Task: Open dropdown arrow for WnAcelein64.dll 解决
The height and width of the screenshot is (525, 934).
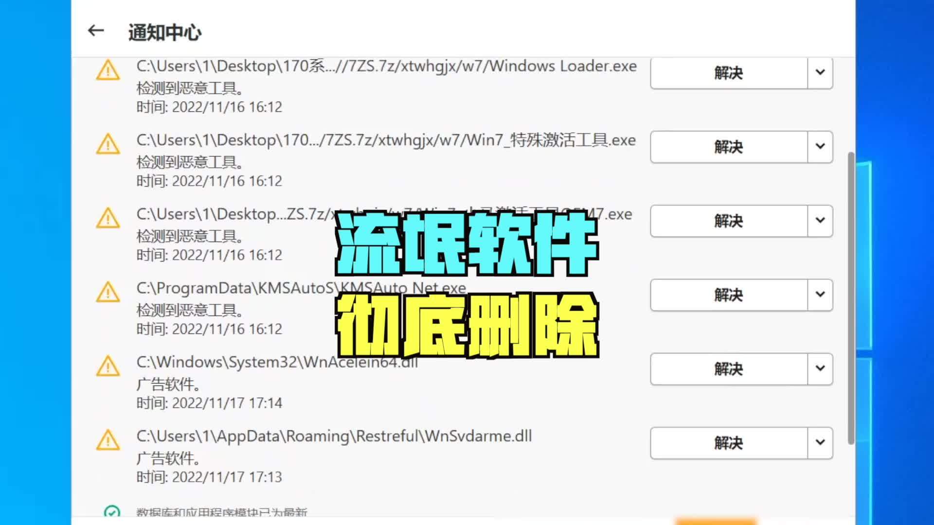Action: click(820, 368)
